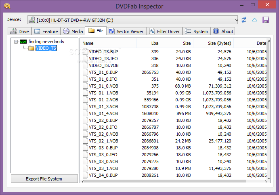Click the file icon of VTS_03_0.BUP

86,148
